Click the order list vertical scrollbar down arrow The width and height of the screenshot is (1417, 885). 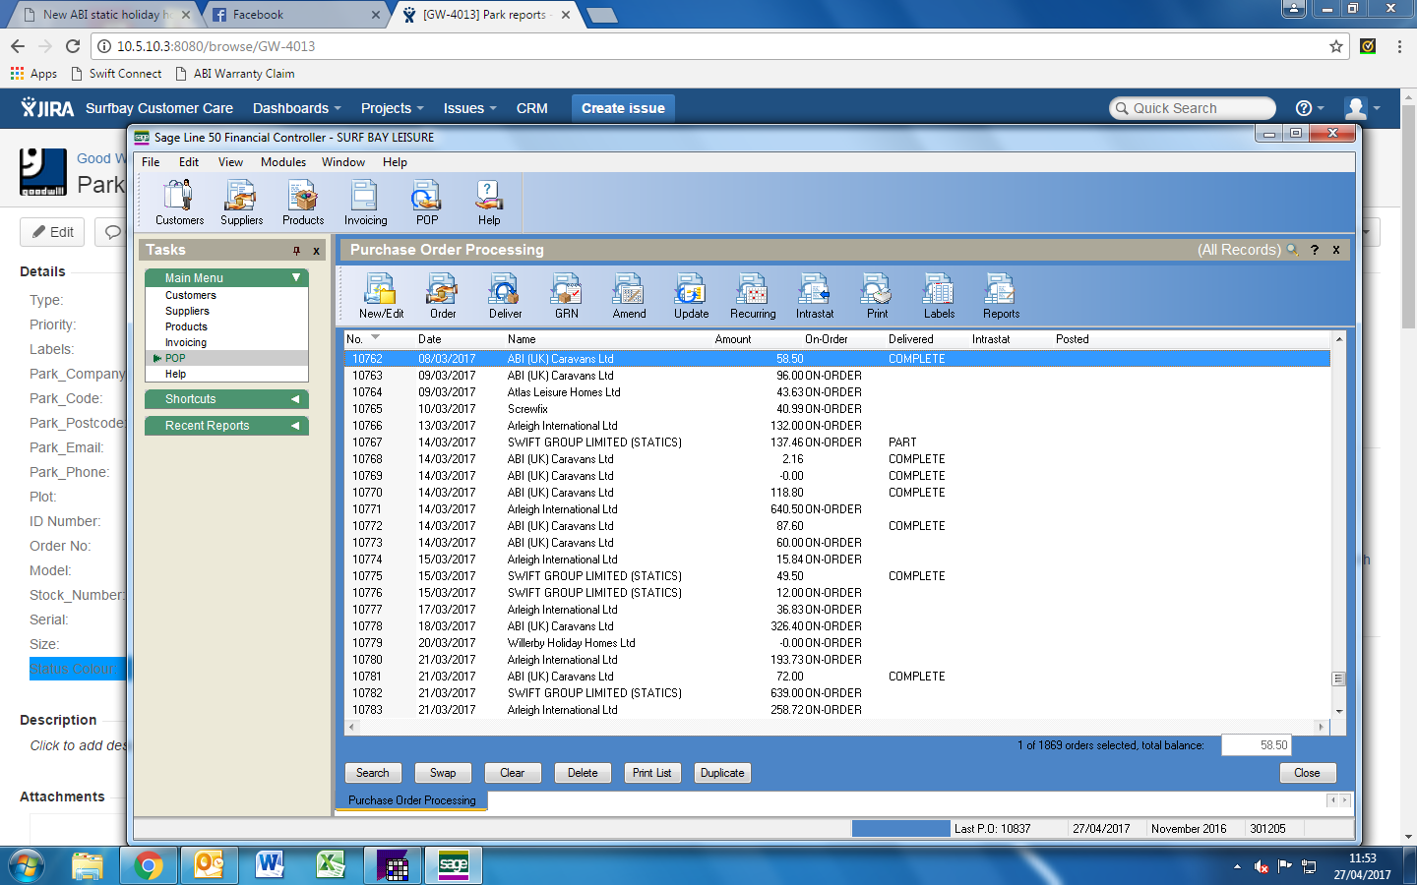(x=1338, y=711)
